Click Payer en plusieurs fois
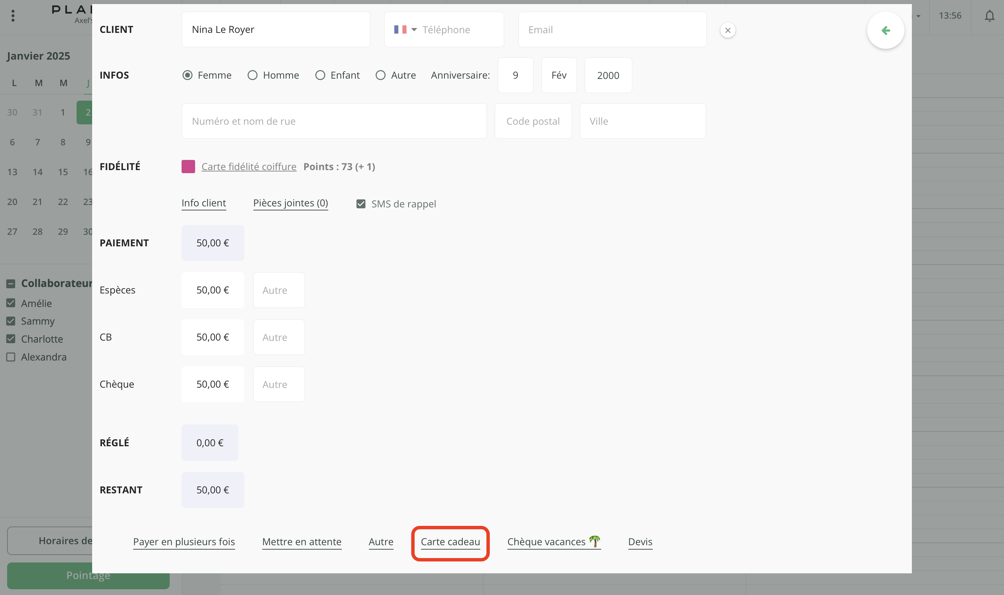The image size is (1004, 595). click(x=184, y=542)
